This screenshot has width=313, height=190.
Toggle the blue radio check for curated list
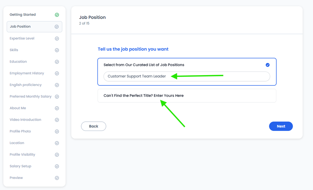tap(267, 65)
